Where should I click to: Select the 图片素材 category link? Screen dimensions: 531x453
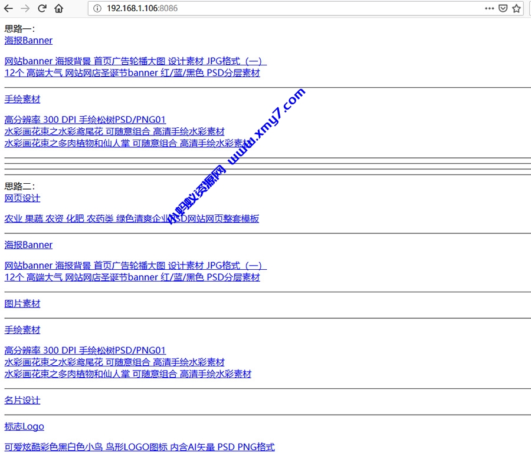pos(22,303)
